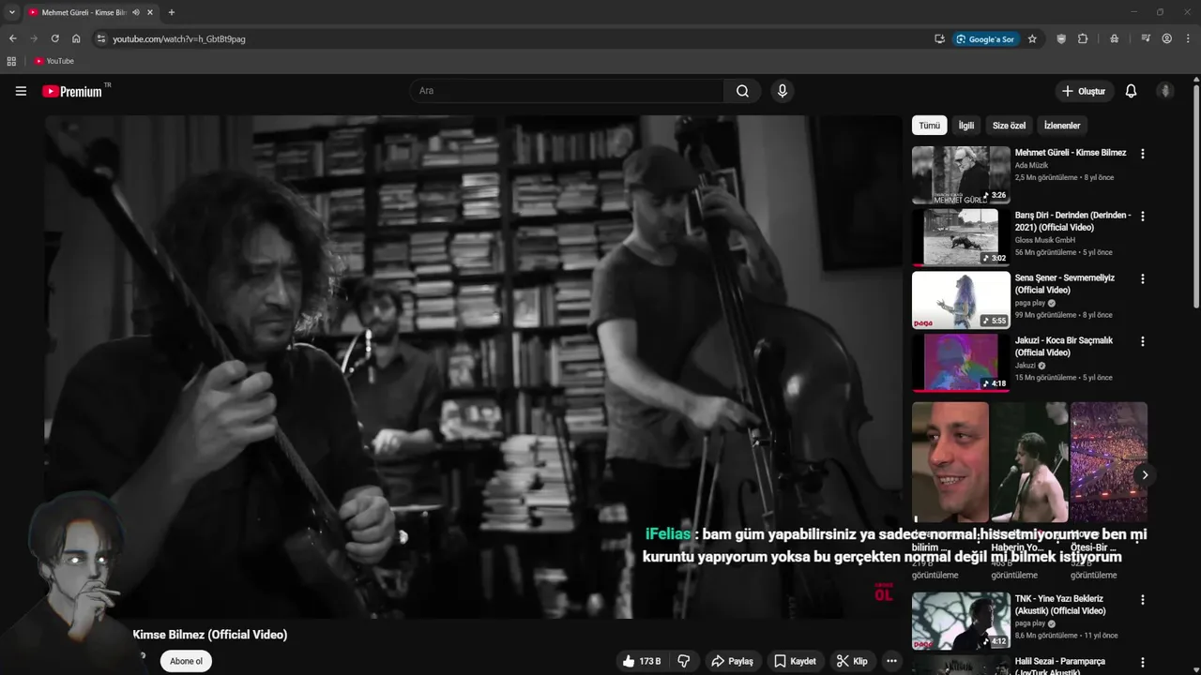Image resolution: width=1201 pixels, height=675 pixels.
Task: Open the media control toolbar icon
Action: coord(1146,38)
